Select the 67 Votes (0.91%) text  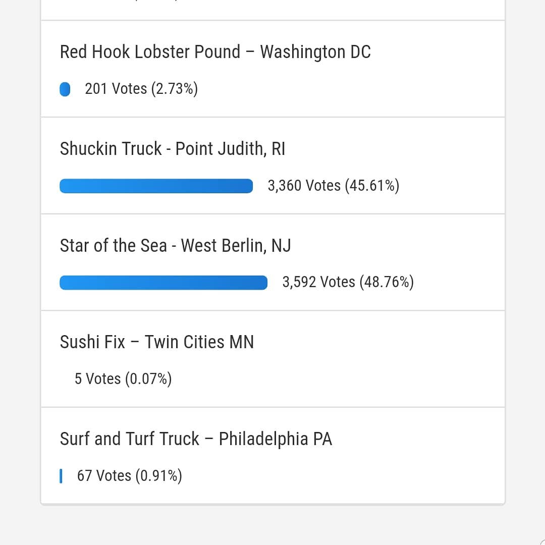pyautogui.click(x=129, y=476)
